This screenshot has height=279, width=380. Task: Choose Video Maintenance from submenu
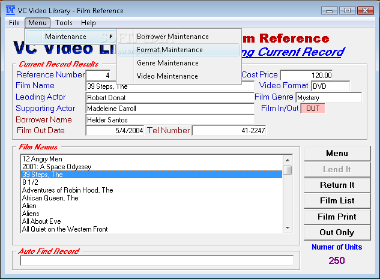(179, 76)
